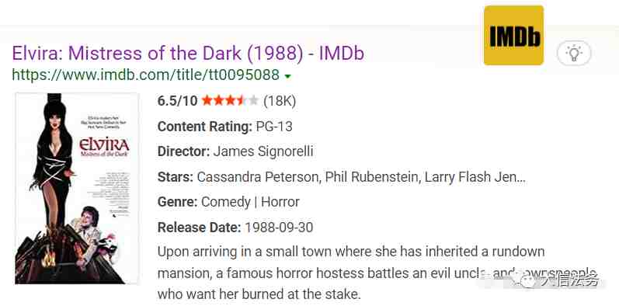Click the truncated Larry Flash Jen… name
The width and height of the screenshot is (619, 306).
tap(475, 177)
